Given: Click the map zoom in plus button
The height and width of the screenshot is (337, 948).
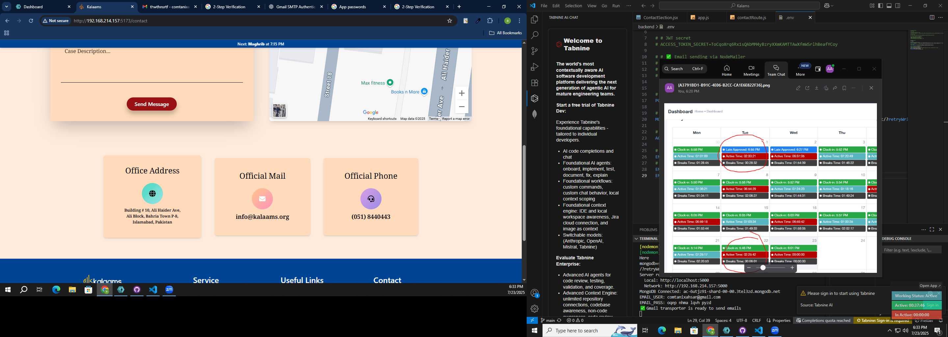Looking at the screenshot, I should click(461, 93).
